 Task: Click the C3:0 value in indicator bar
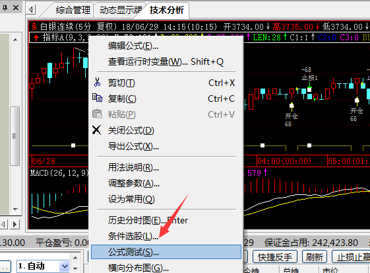click(349, 38)
